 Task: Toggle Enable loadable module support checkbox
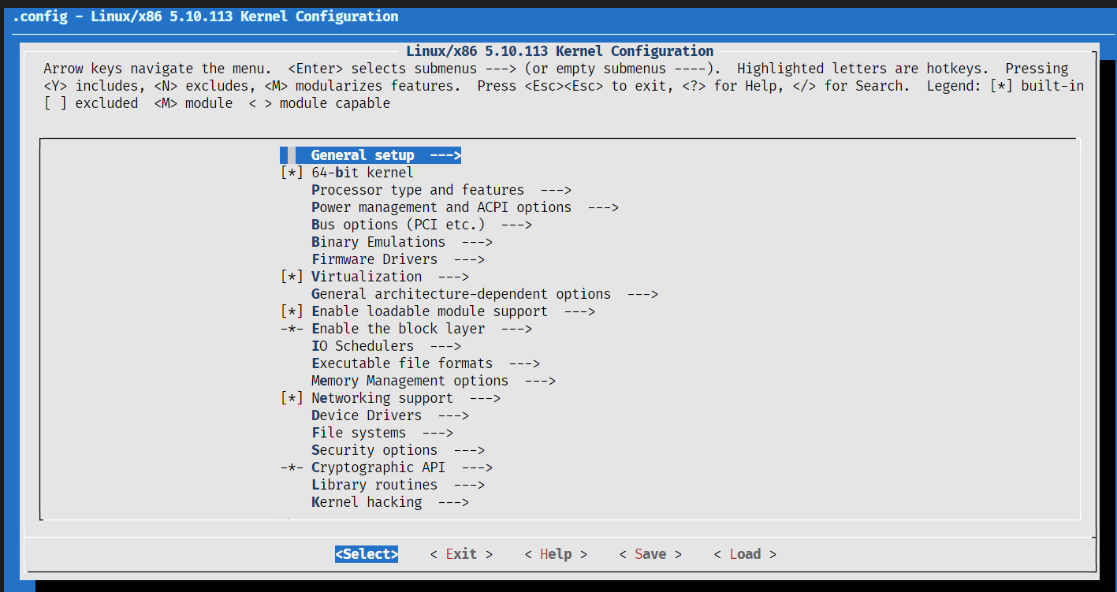tap(292, 311)
